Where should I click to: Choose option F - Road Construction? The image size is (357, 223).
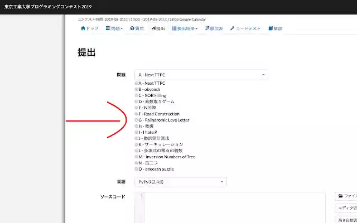(157, 114)
